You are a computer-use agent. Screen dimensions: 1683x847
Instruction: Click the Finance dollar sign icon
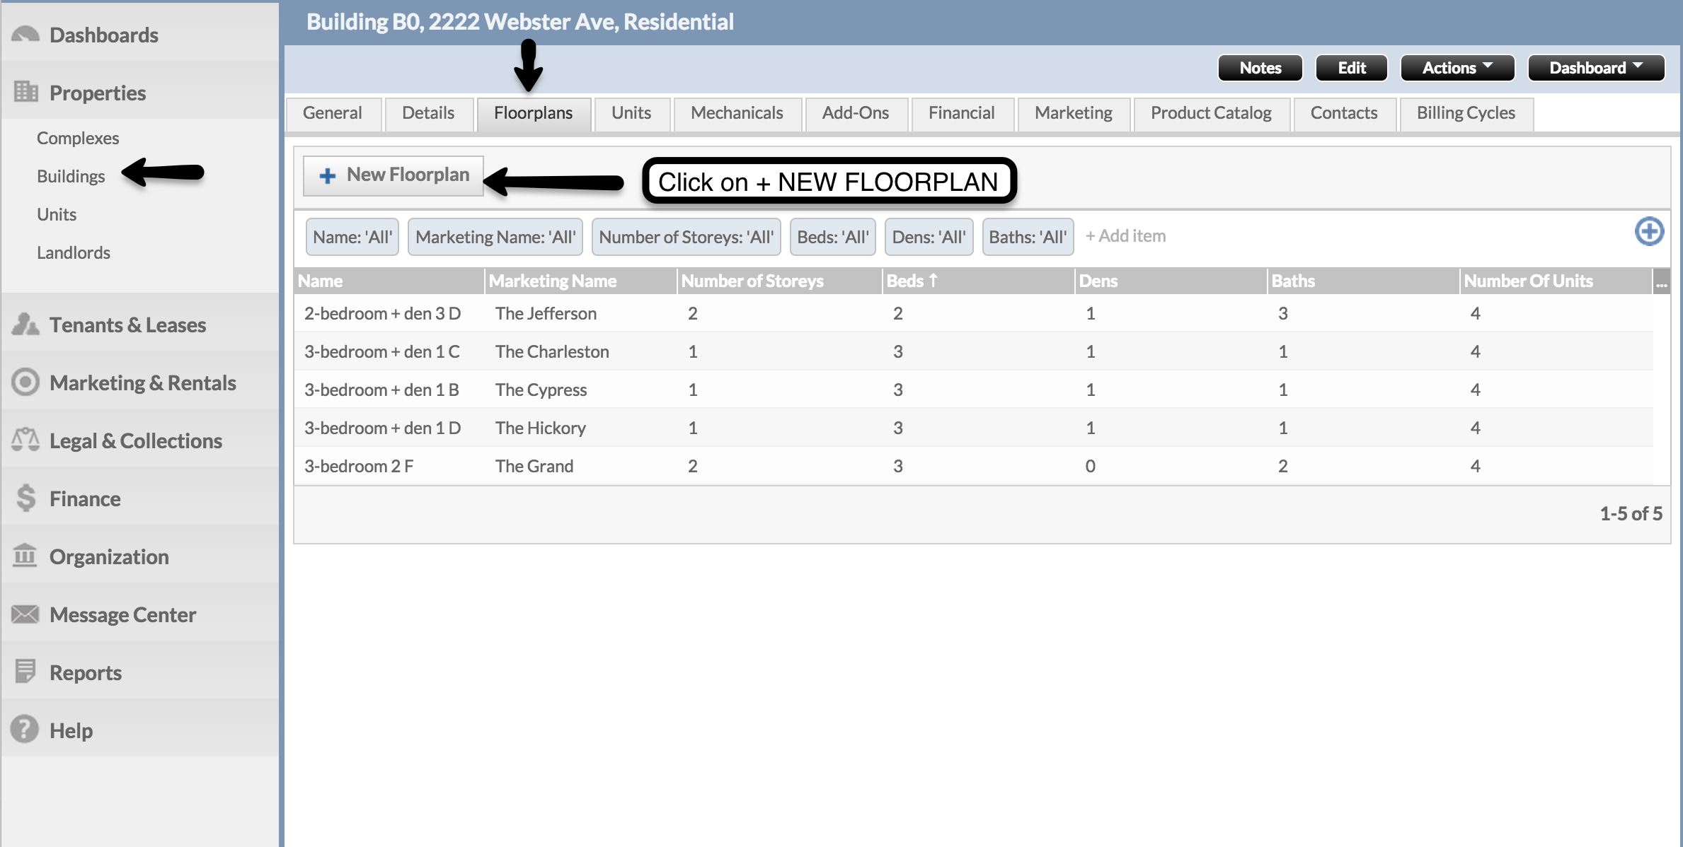[25, 498]
